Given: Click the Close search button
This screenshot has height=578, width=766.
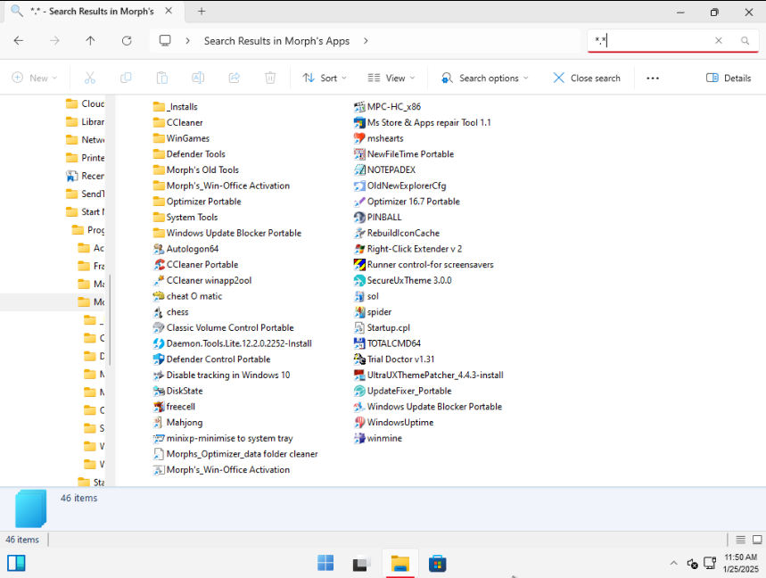Looking at the screenshot, I should point(587,78).
